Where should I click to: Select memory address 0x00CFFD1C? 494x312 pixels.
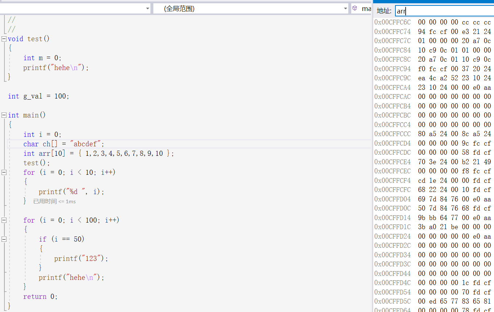click(x=392, y=227)
